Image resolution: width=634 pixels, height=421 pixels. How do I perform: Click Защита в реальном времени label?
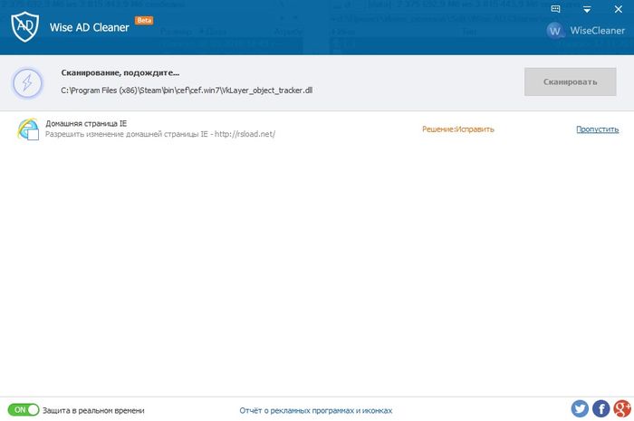click(x=93, y=410)
